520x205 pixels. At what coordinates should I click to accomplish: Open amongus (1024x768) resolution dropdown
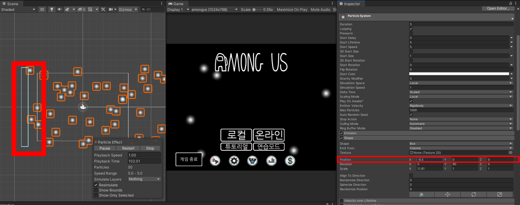tap(214, 9)
